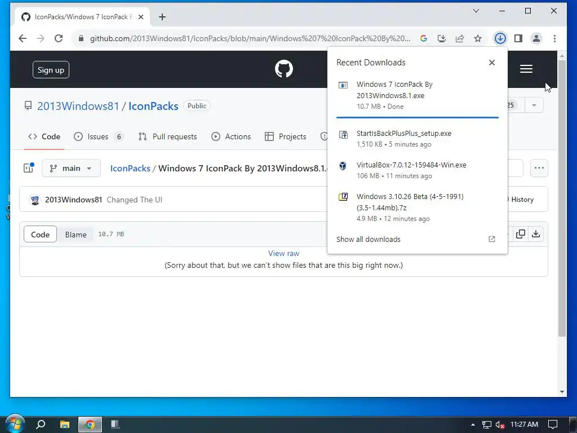Click the muted volume tray icon
Viewport: 577px width, 433px height.
500,425
